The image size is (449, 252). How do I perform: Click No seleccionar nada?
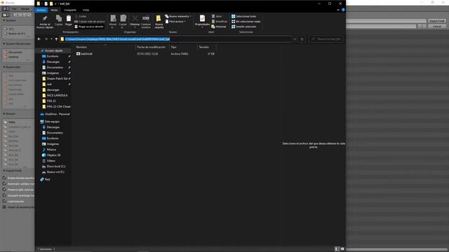tap(246, 22)
